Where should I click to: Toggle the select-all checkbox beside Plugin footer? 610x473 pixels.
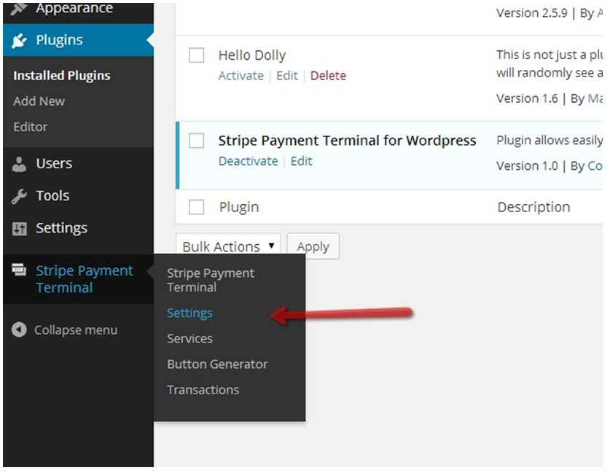(x=196, y=207)
